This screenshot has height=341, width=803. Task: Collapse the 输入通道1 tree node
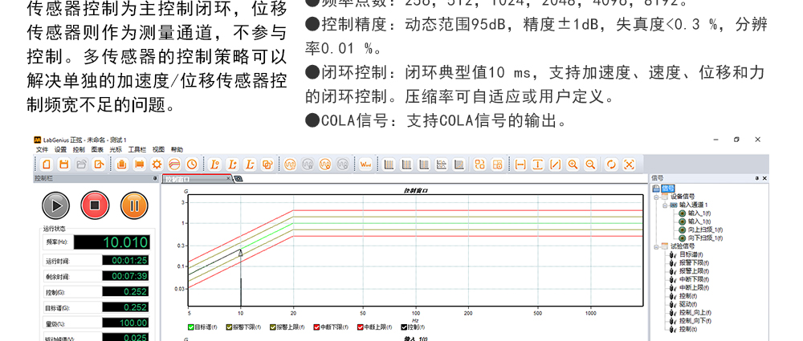click(665, 205)
